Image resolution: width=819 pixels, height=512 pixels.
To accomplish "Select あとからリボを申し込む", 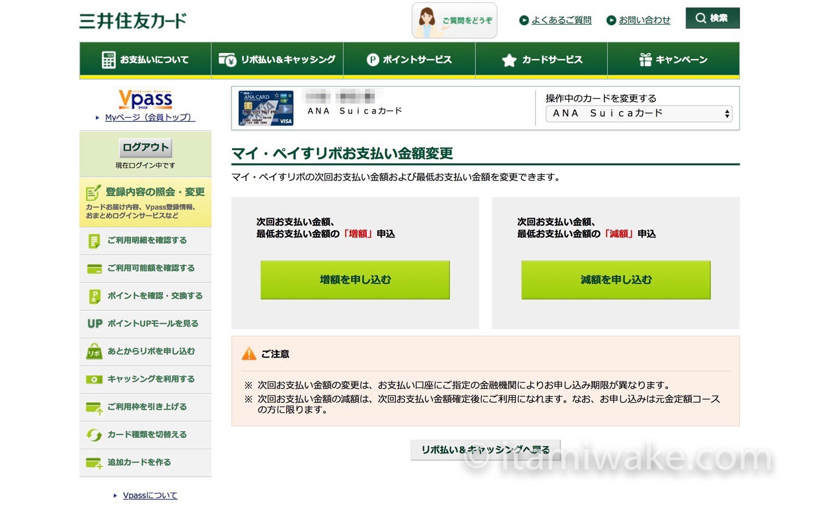I will pos(145,352).
